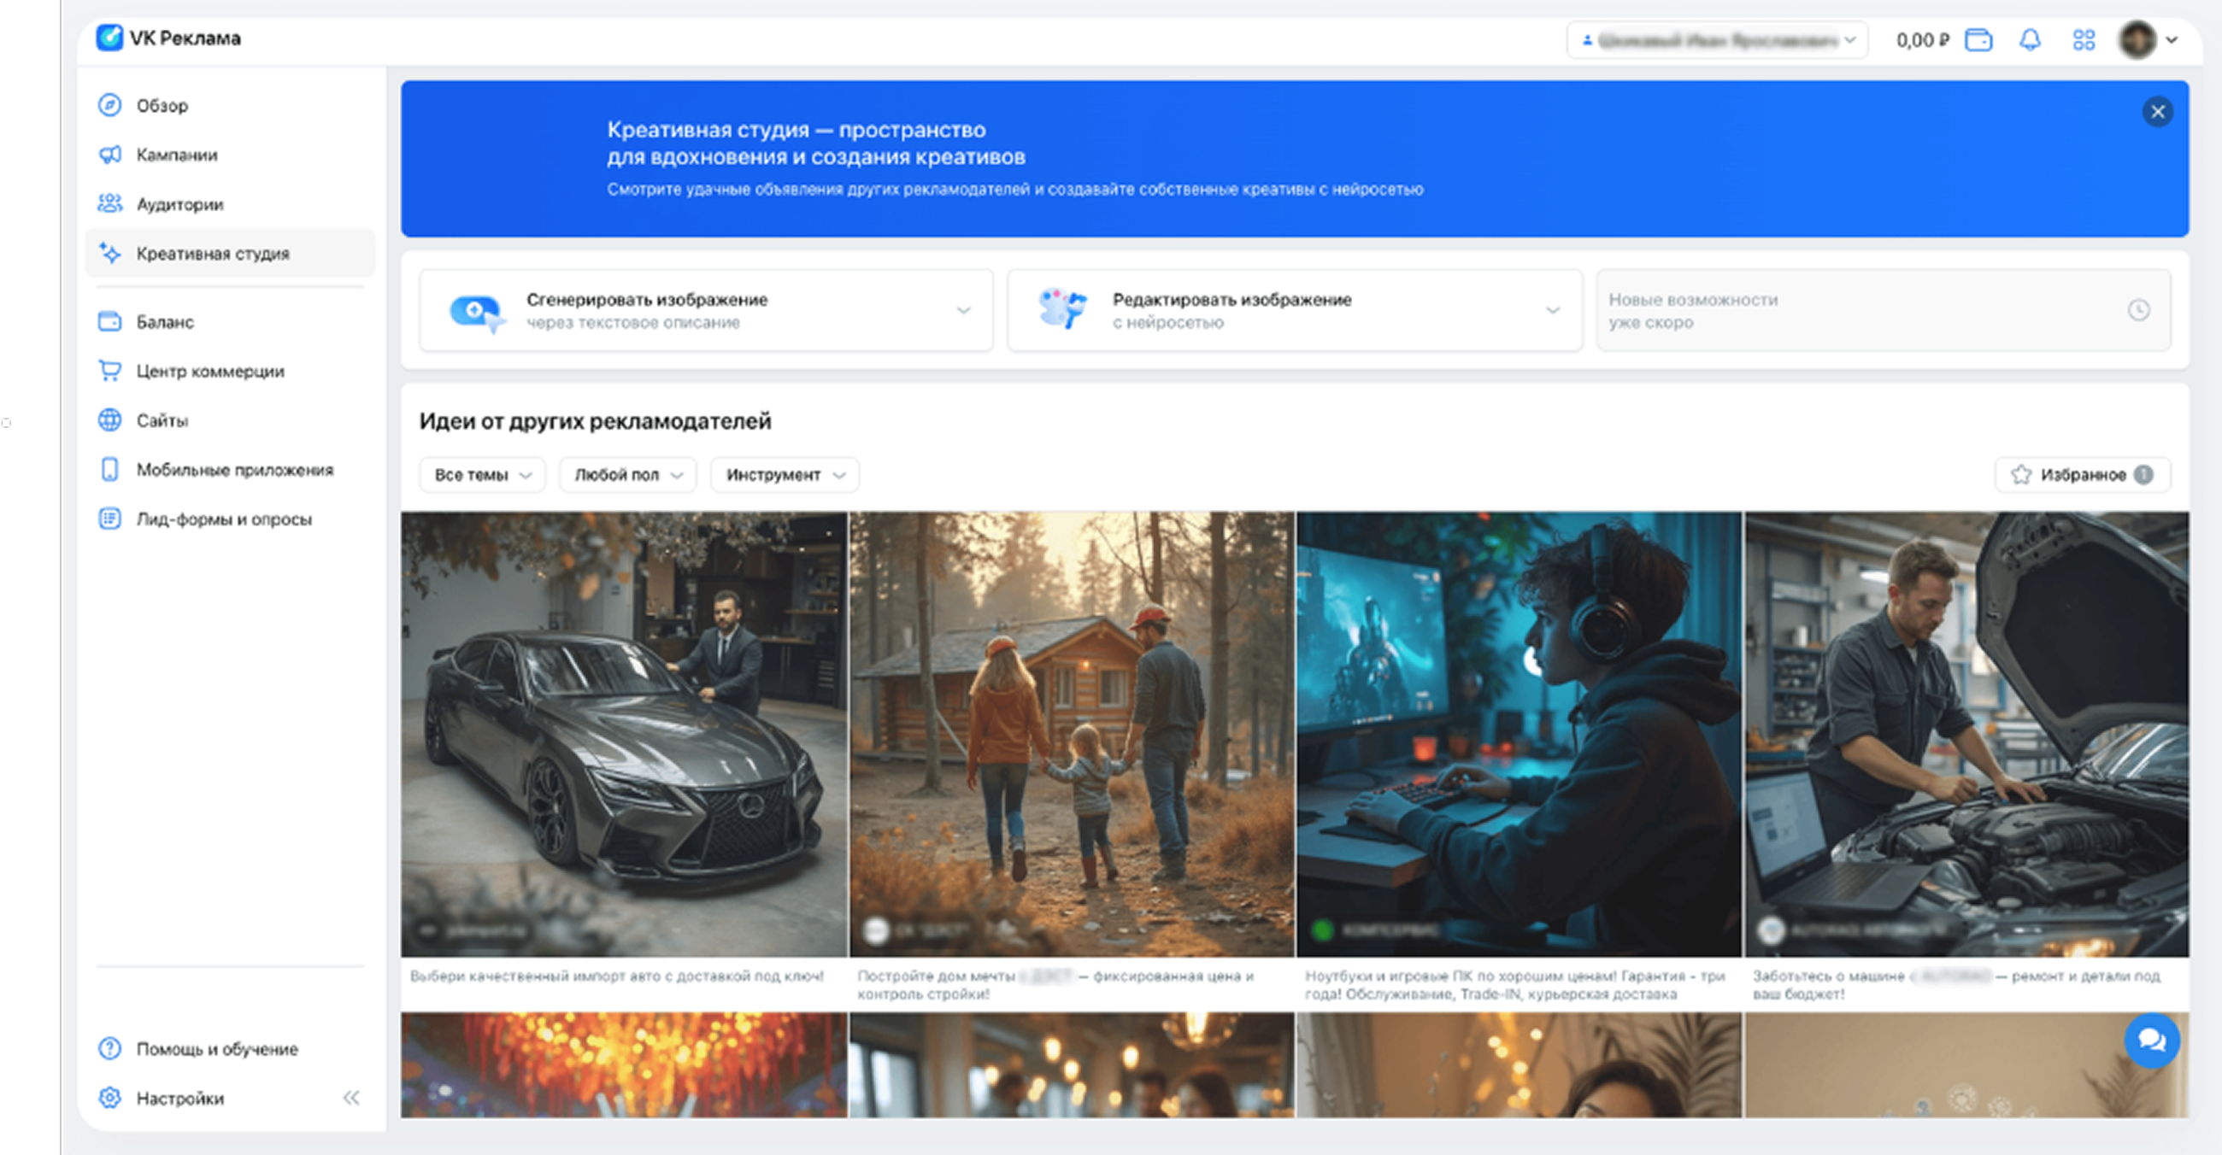Open notifications bell icon

coord(2031,39)
